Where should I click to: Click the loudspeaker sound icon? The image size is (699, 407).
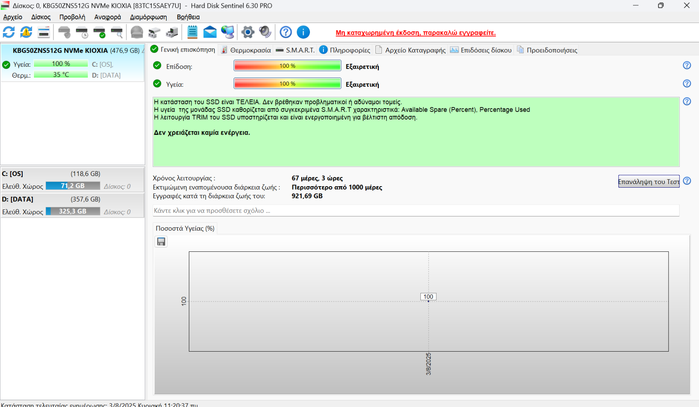click(265, 32)
